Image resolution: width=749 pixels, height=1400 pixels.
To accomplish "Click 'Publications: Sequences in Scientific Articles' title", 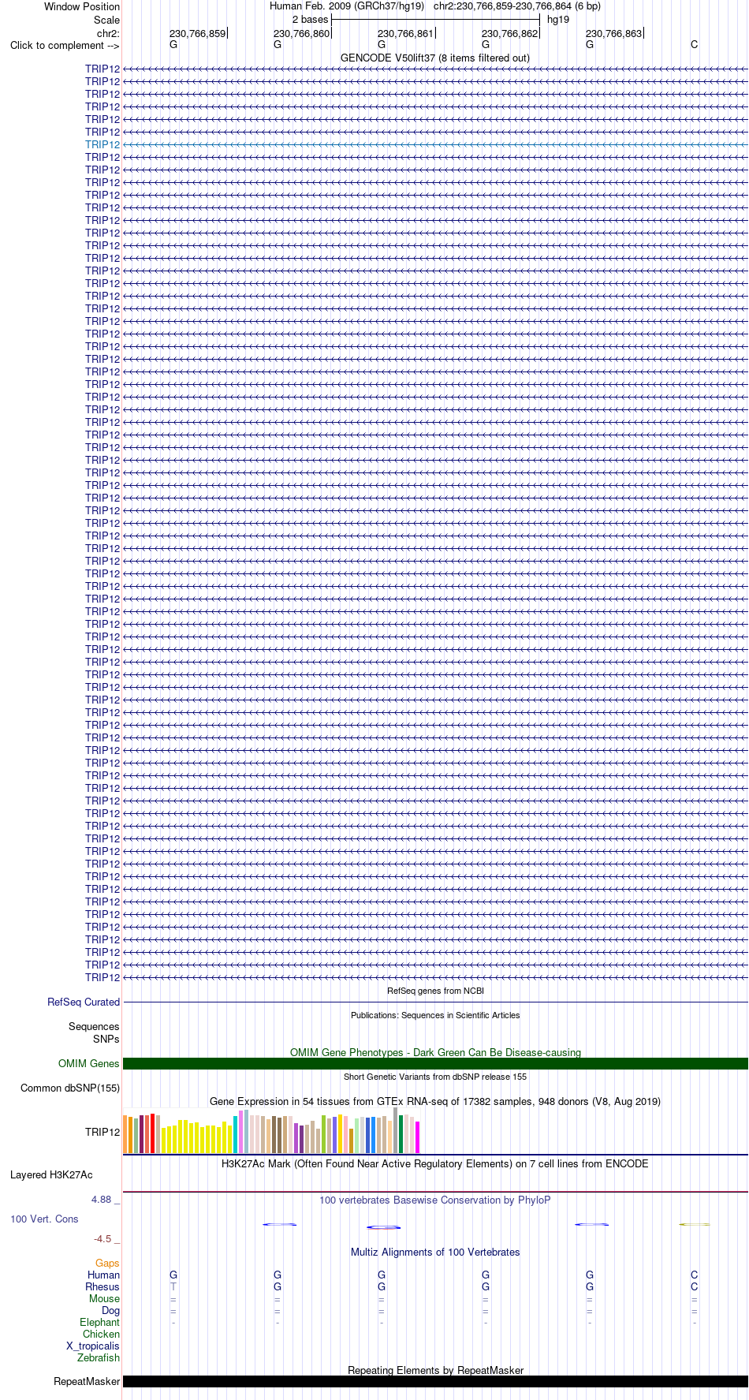I will [x=435, y=1015].
